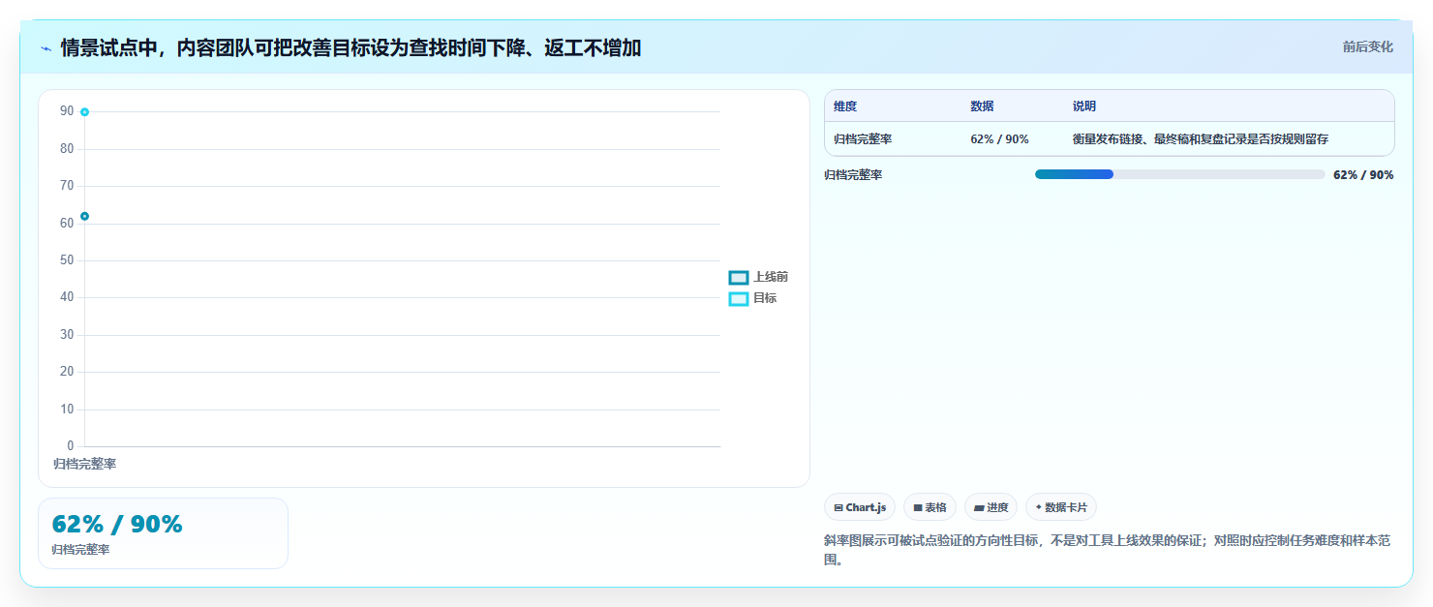Image resolution: width=1433 pixels, height=607 pixels.
Task: Click the 表格 chip icon
Action: coord(918,507)
